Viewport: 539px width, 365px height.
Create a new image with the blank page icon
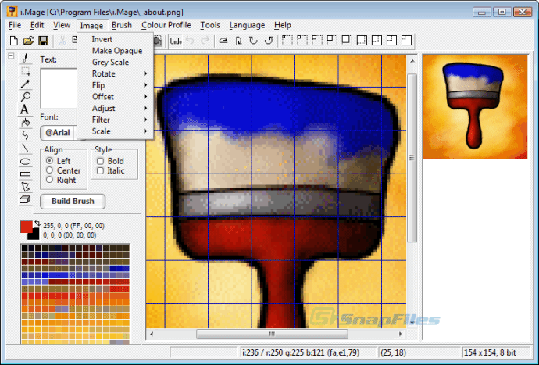[14, 41]
